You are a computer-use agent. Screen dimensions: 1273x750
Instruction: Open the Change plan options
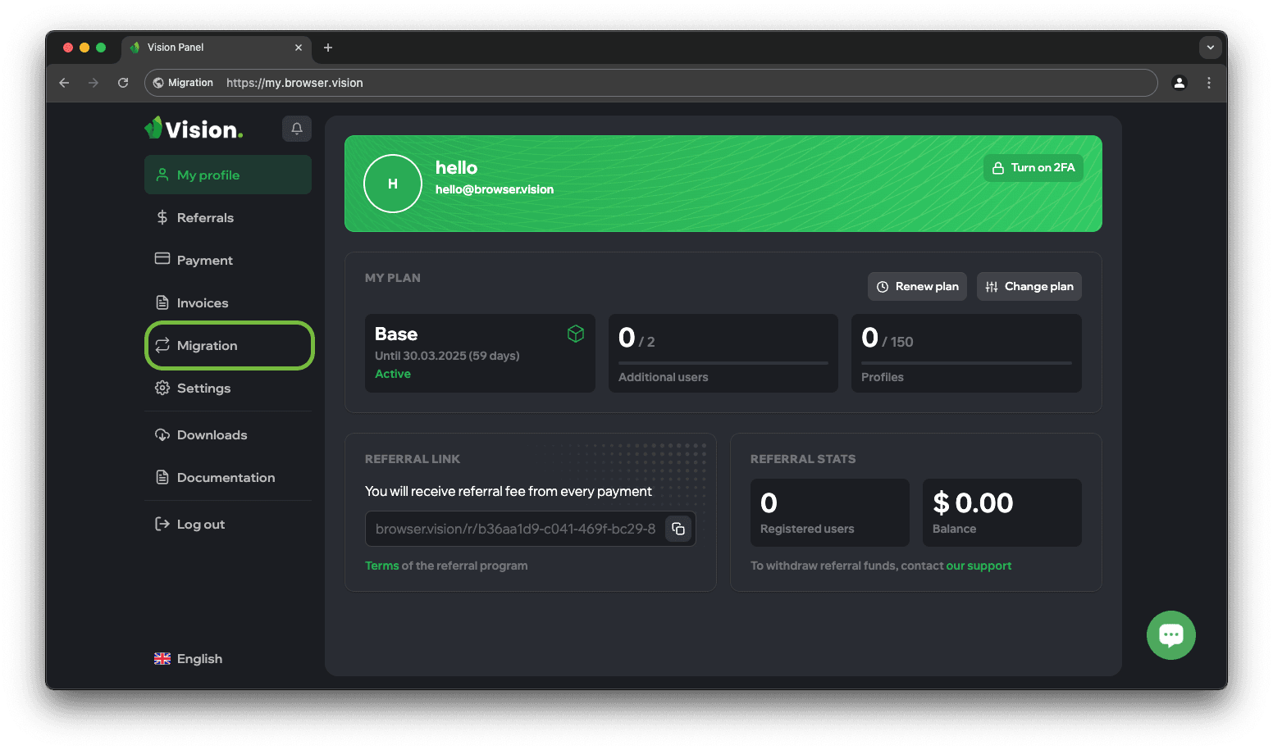(x=1029, y=287)
